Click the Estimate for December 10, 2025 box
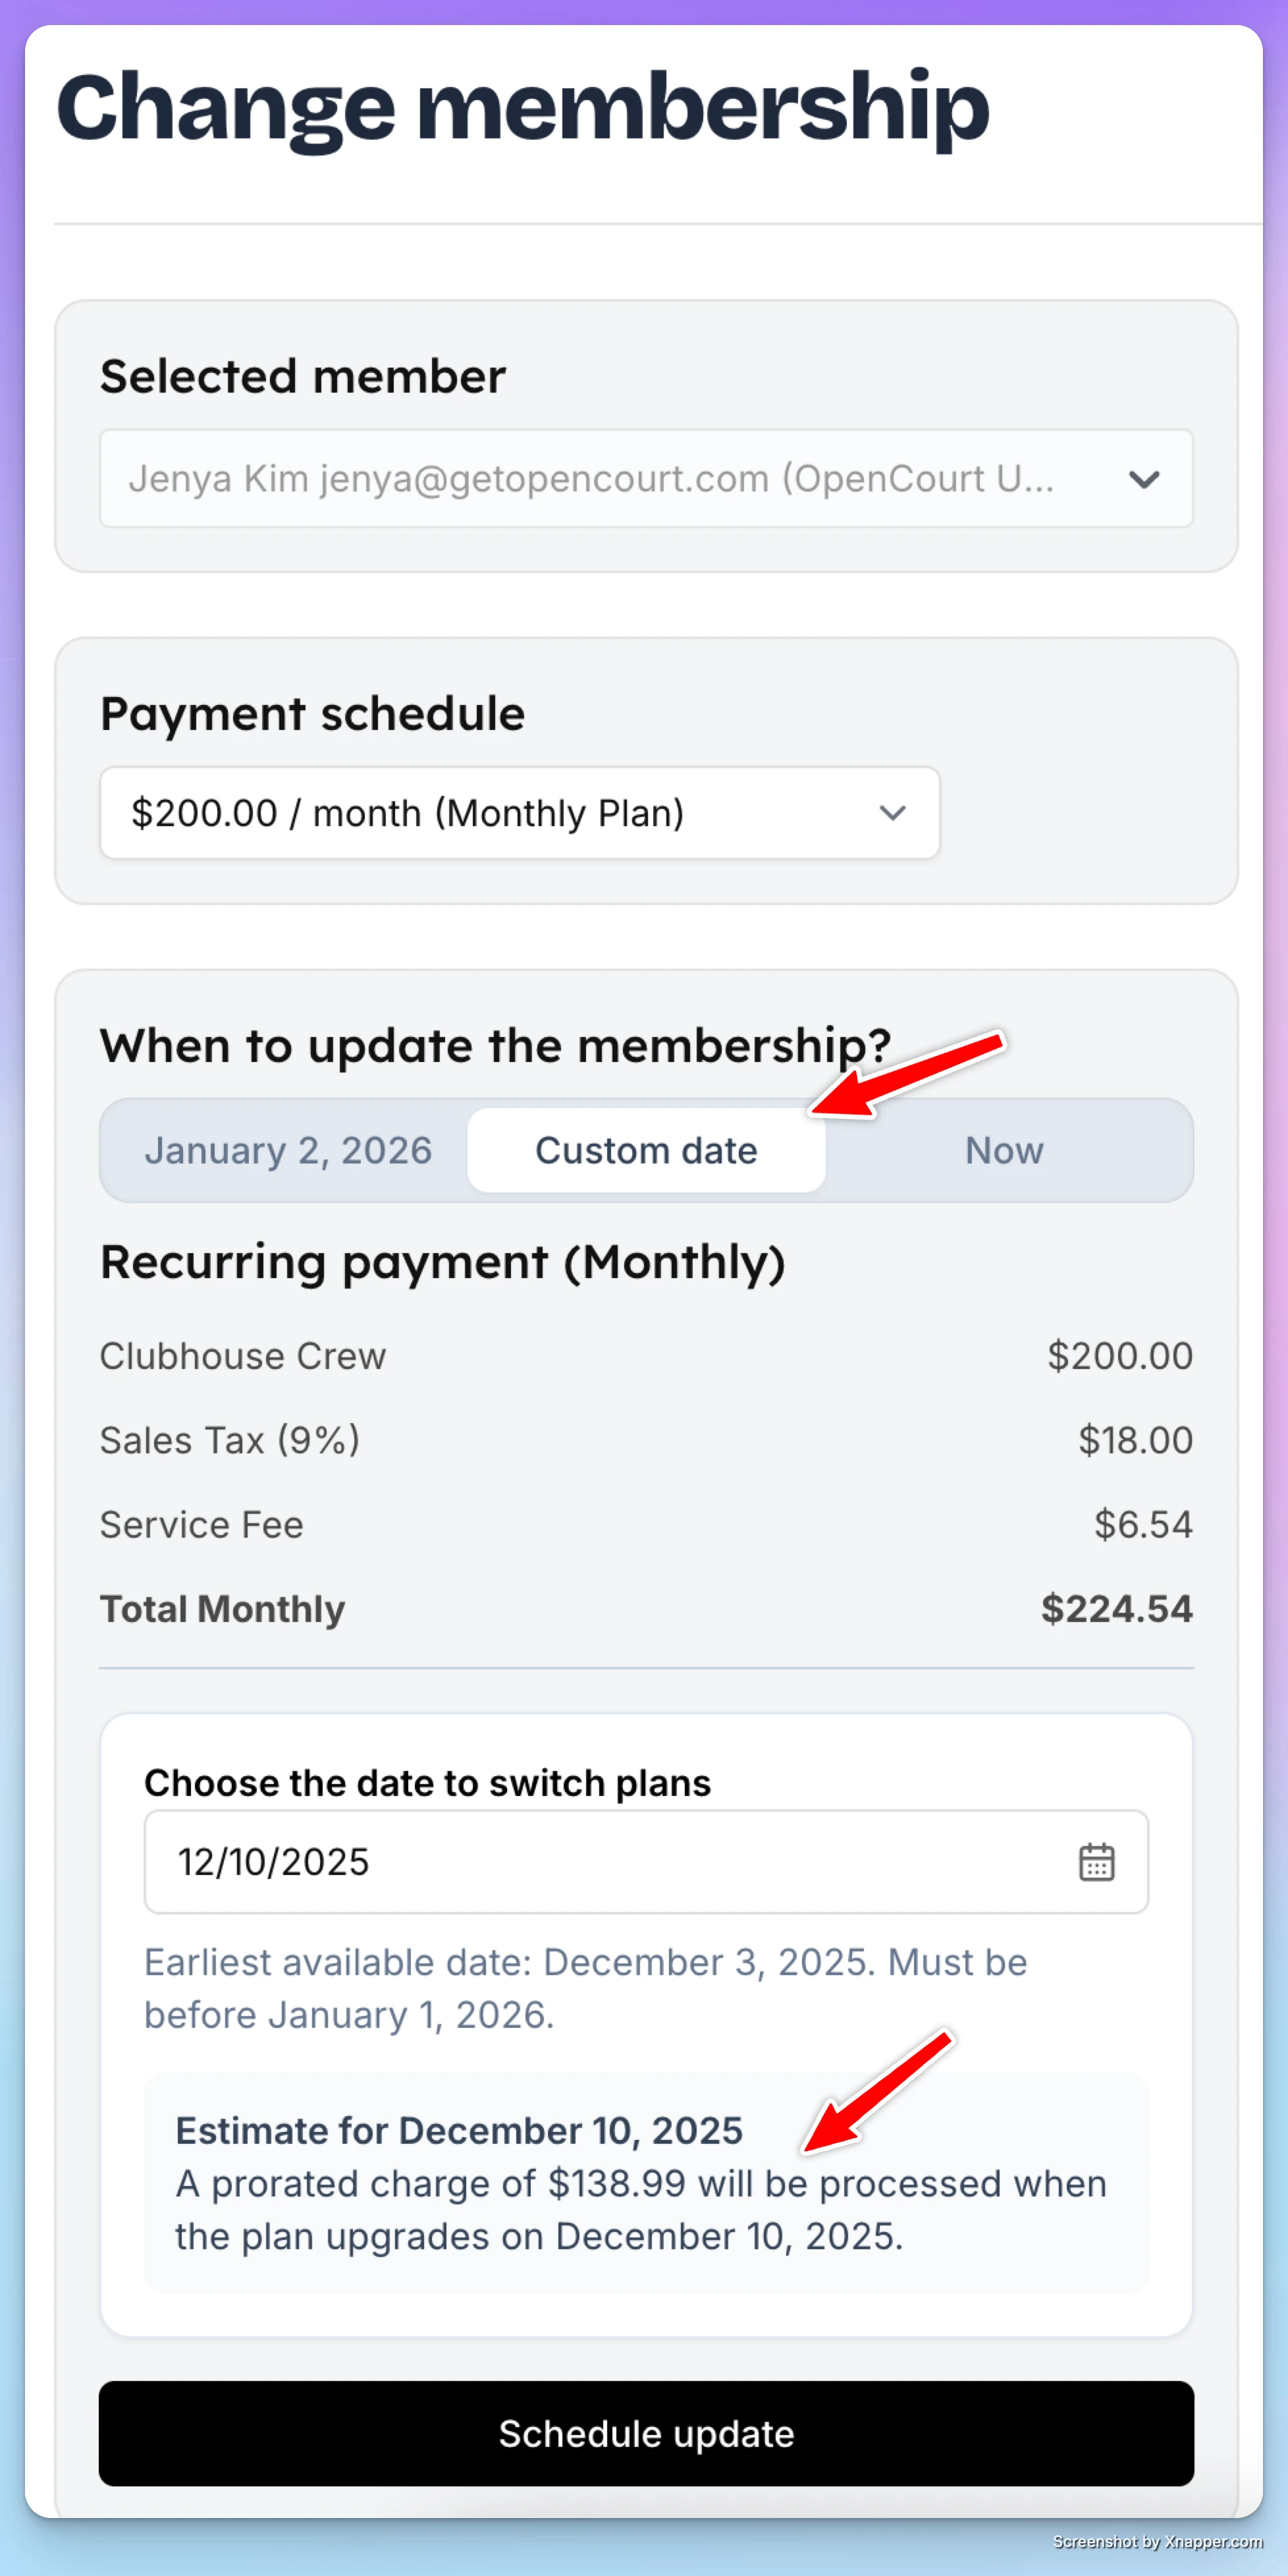The width and height of the screenshot is (1288, 2576). coord(647,2183)
